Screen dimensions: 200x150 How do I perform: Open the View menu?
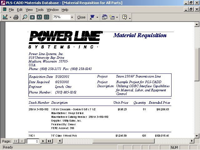29,10
